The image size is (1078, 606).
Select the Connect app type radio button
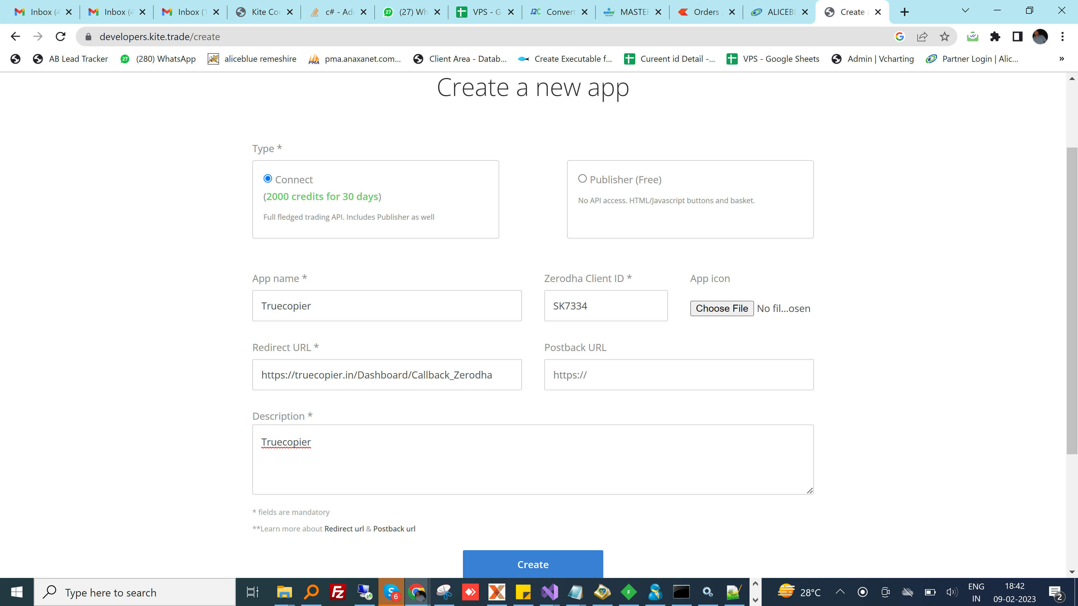tap(268, 179)
